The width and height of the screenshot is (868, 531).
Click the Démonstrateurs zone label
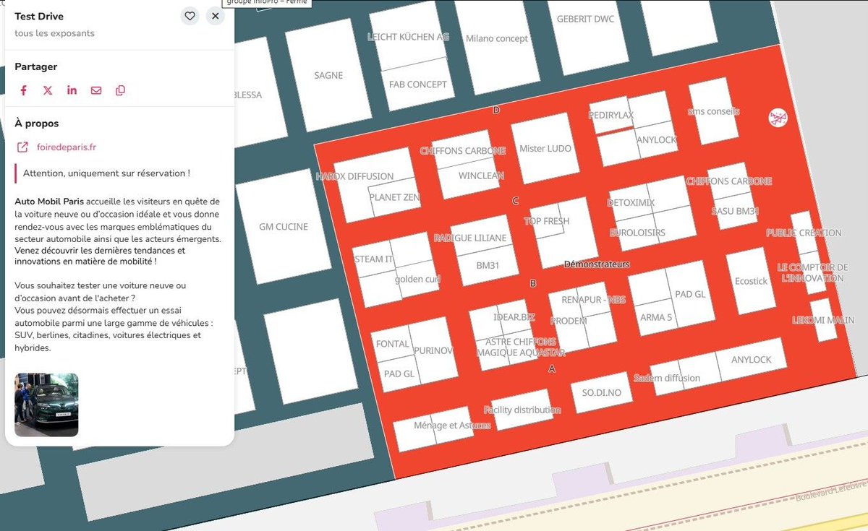click(x=597, y=264)
